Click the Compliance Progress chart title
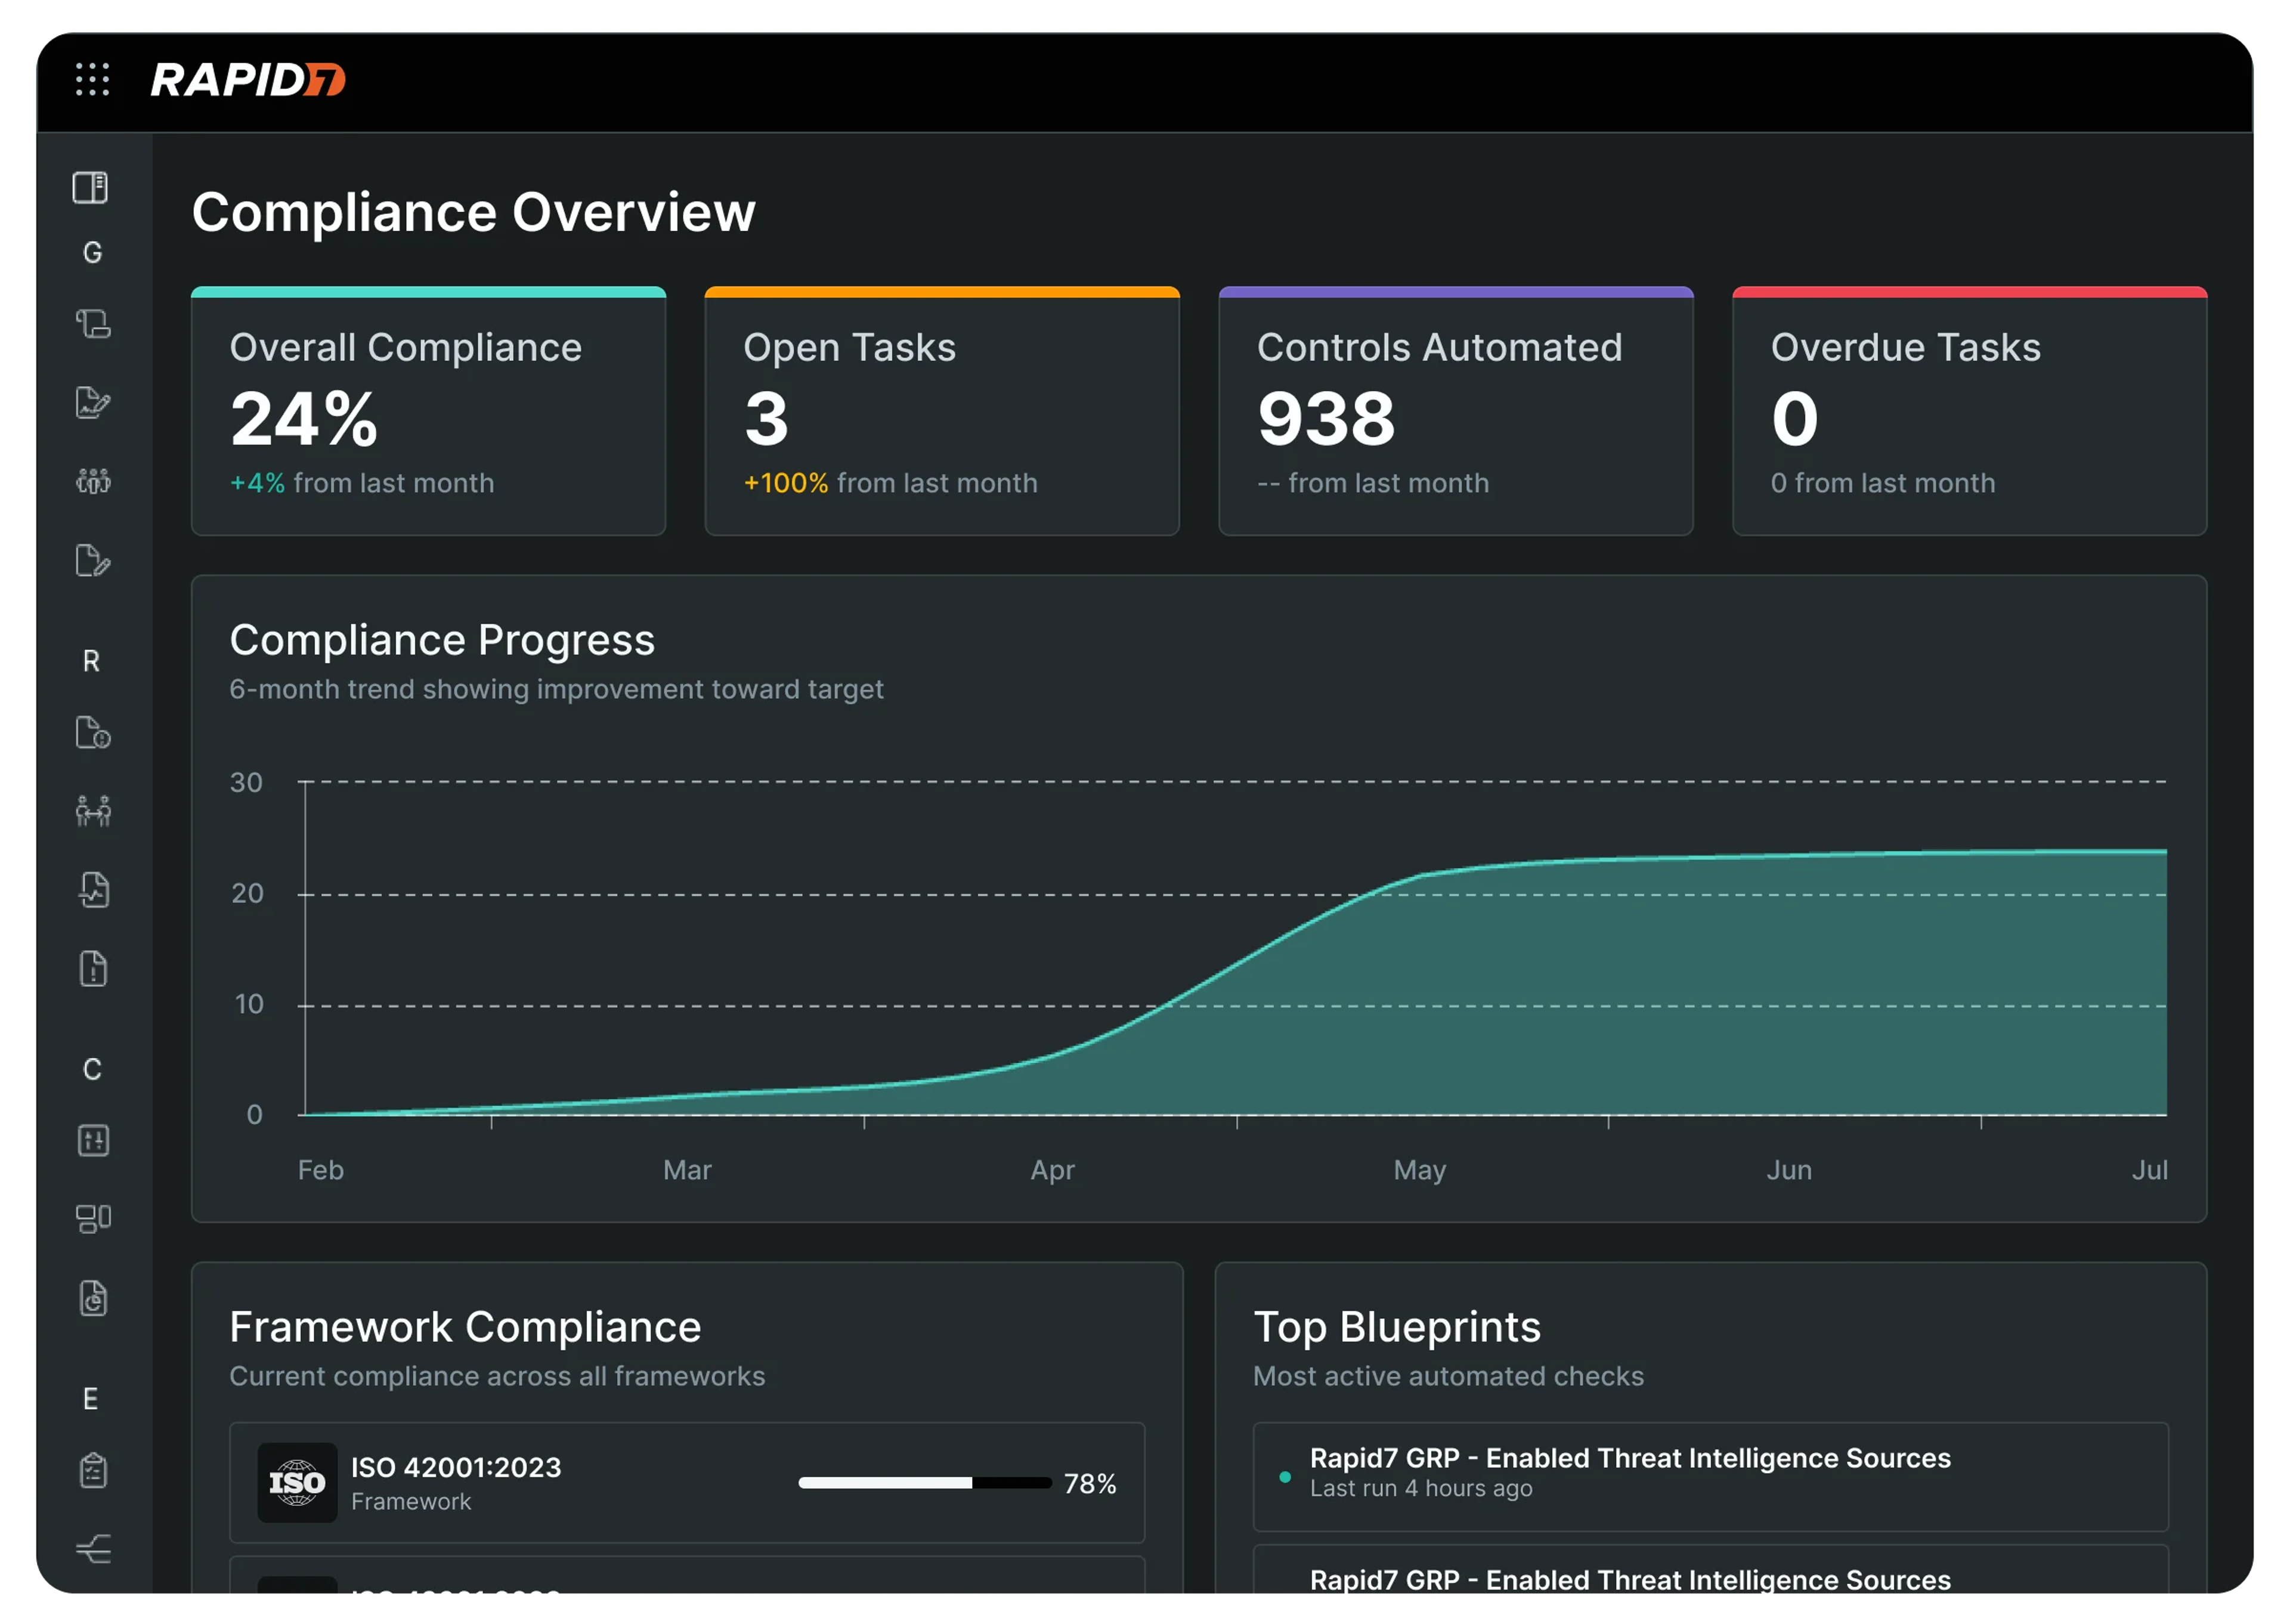This screenshot has width=2290, height=1624. (442, 640)
